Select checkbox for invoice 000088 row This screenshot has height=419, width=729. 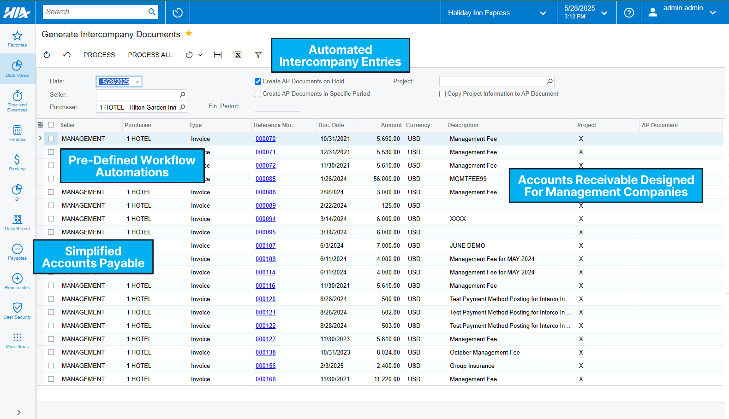pyautogui.click(x=51, y=192)
